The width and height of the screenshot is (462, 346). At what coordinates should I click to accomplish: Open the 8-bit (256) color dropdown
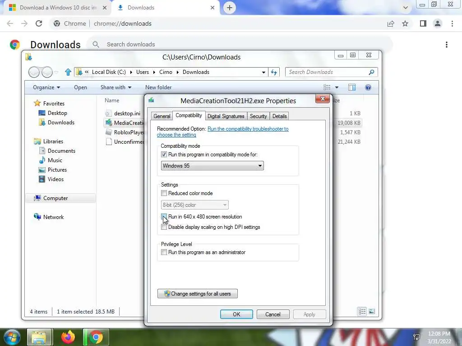[x=195, y=205]
